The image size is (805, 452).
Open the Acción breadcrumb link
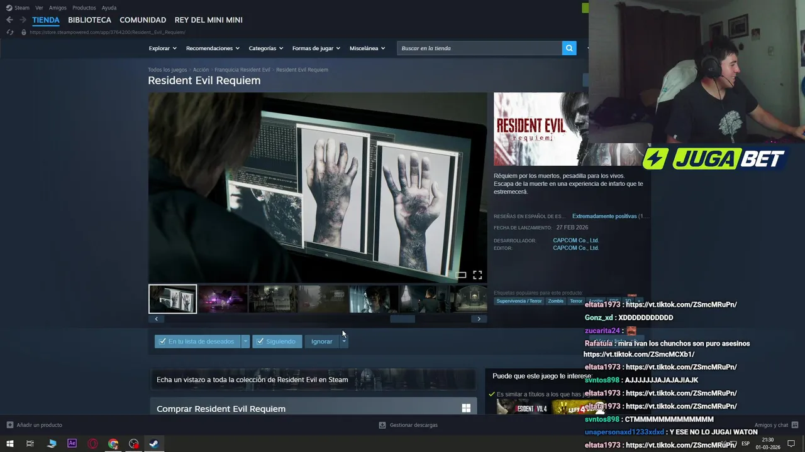(x=201, y=70)
